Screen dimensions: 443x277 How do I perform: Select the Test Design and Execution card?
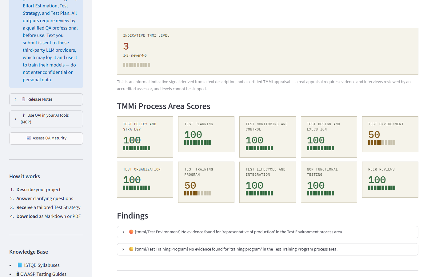click(x=329, y=137)
